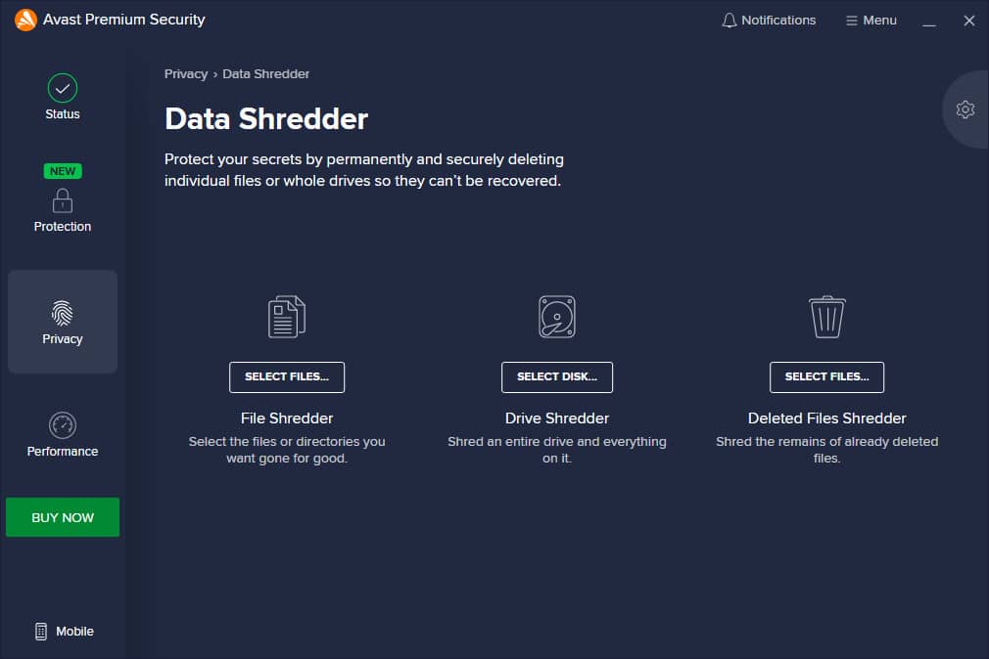The height and width of the screenshot is (659, 989).
Task: Go back to Privacy in breadcrumb
Action: (186, 73)
